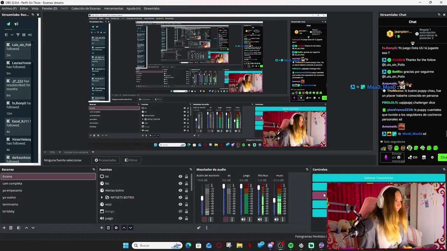Image resolution: width=447 pixels, height=251 pixels.
Task: Move scene up in Escenas list
Action: [x=26, y=228]
